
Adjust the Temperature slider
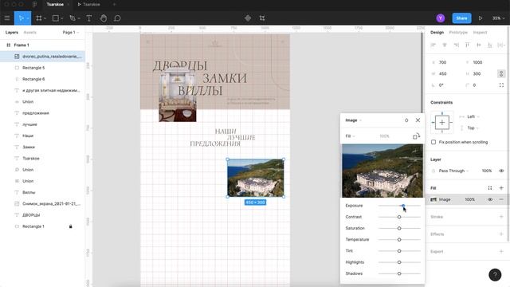399,239
